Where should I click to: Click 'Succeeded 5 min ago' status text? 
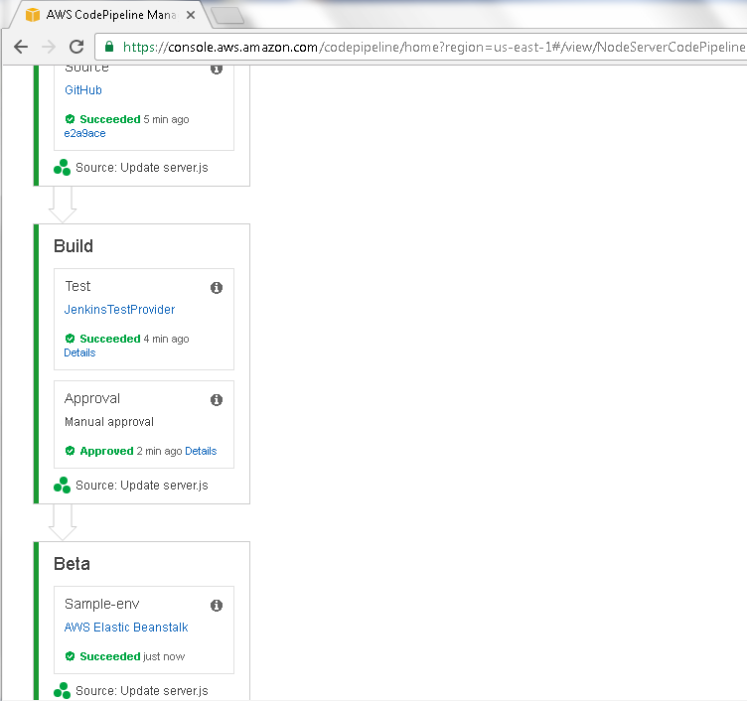(x=134, y=119)
